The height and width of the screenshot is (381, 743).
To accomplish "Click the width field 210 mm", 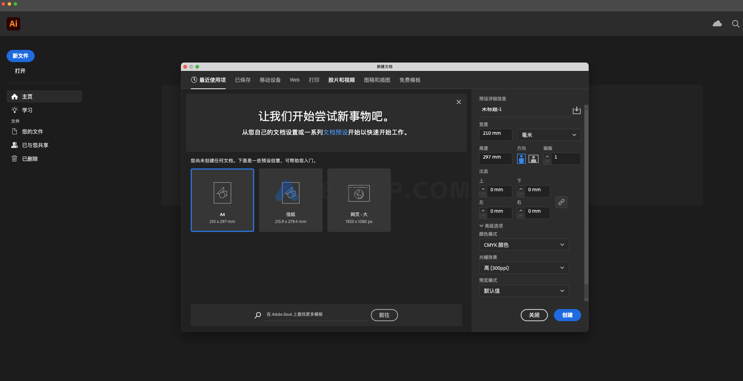I will pyautogui.click(x=496, y=135).
